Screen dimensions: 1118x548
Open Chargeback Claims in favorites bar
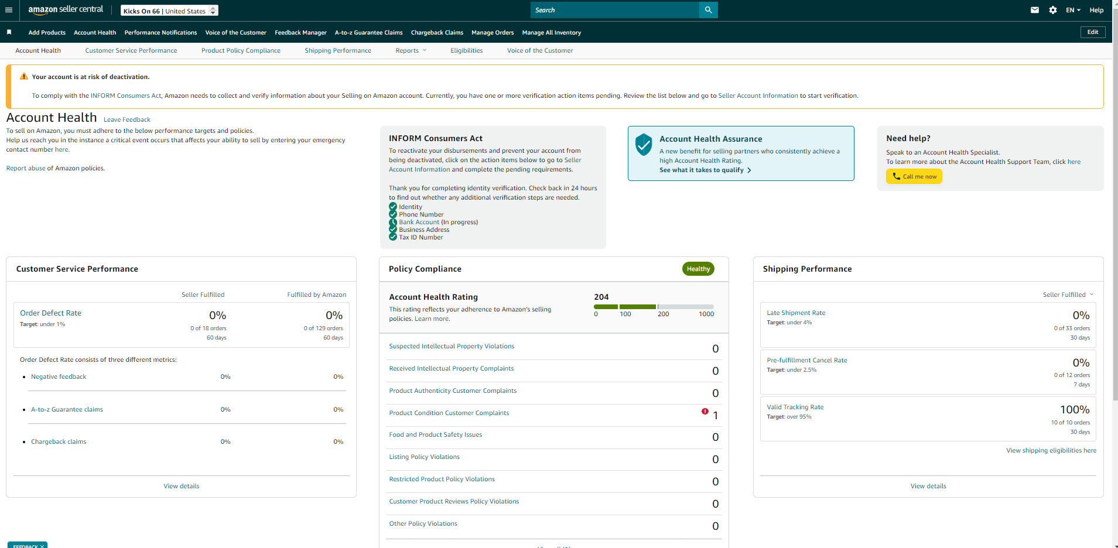click(437, 33)
